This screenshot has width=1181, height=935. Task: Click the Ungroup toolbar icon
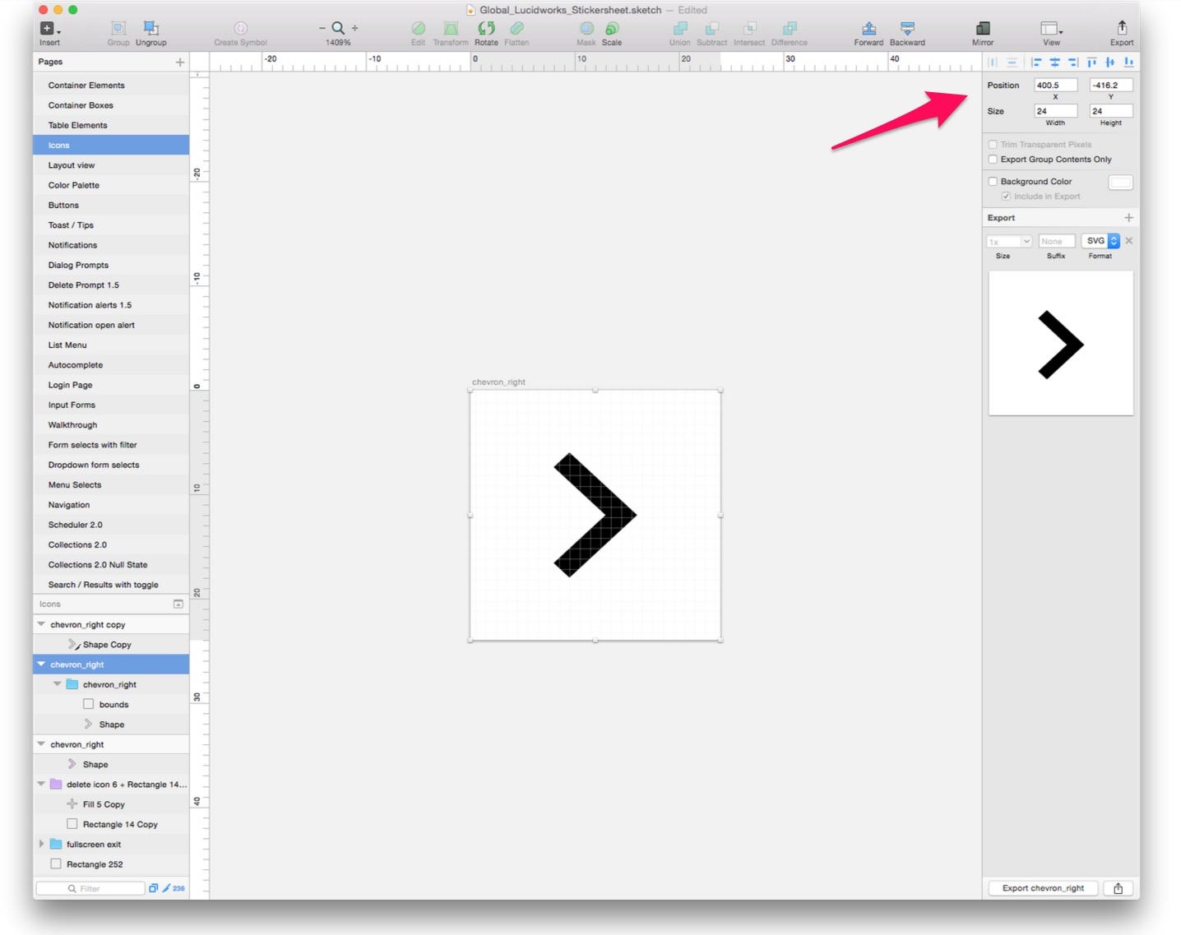(x=151, y=29)
